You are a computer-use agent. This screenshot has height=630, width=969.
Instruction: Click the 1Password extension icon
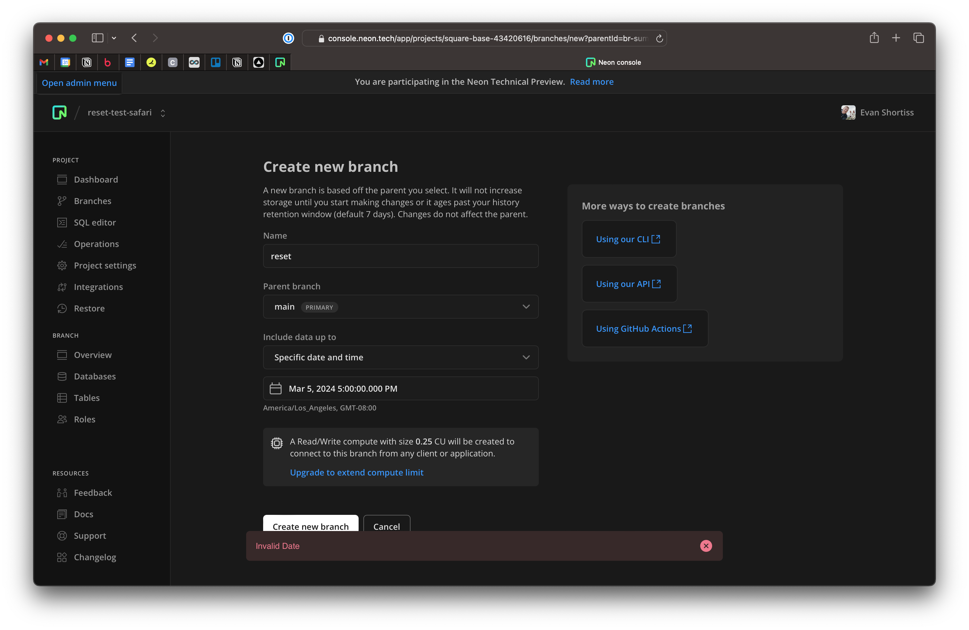tap(288, 38)
